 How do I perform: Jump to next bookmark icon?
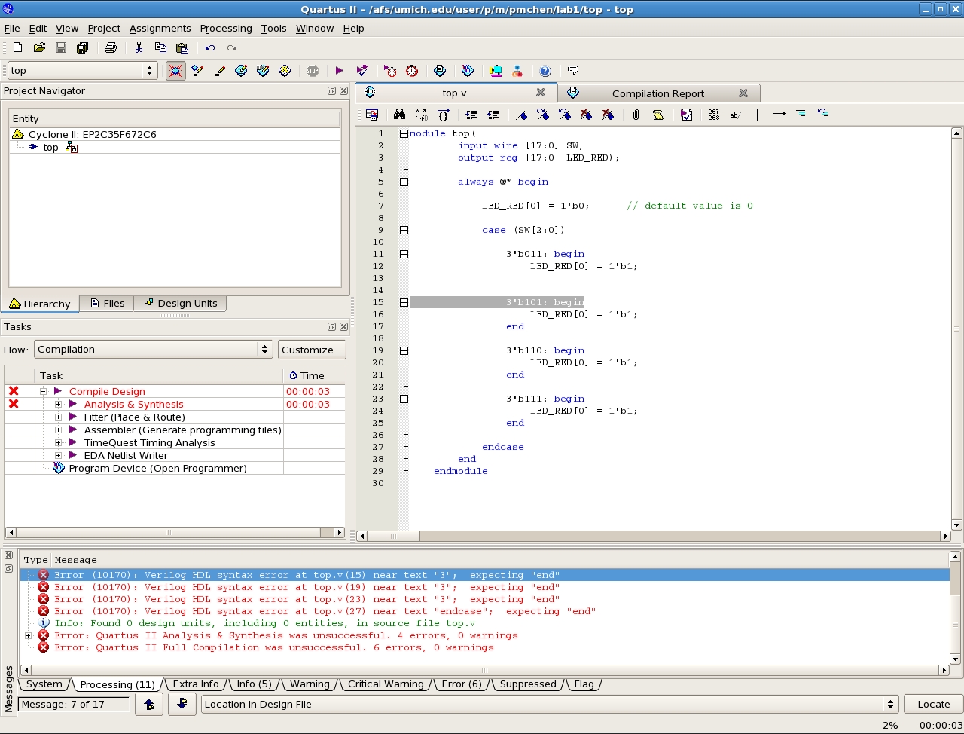pos(543,115)
